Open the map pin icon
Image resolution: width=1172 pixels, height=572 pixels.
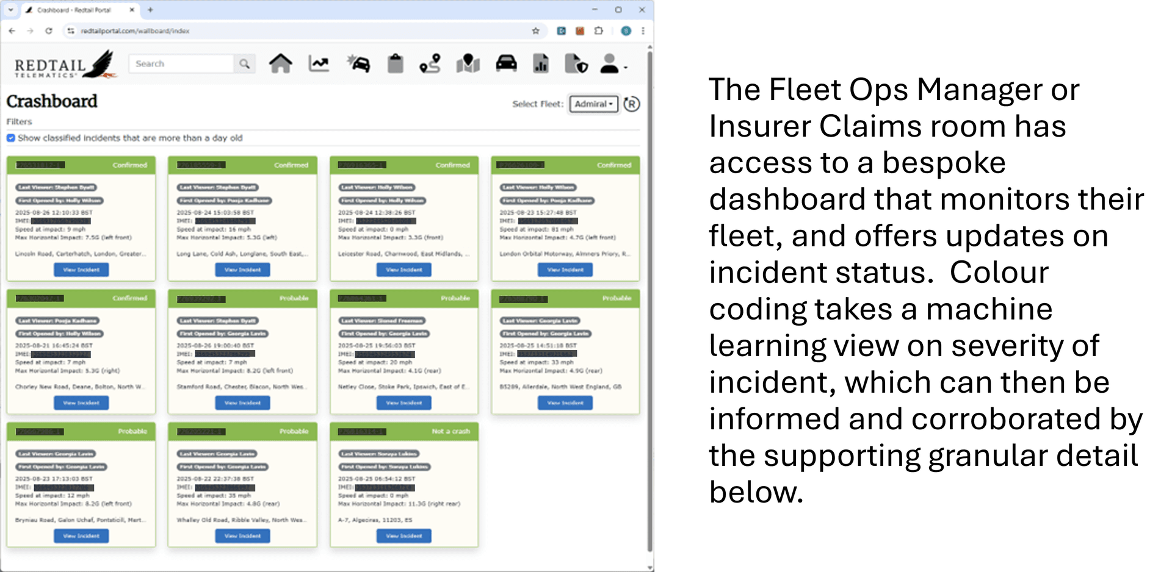pyautogui.click(x=468, y=63)
